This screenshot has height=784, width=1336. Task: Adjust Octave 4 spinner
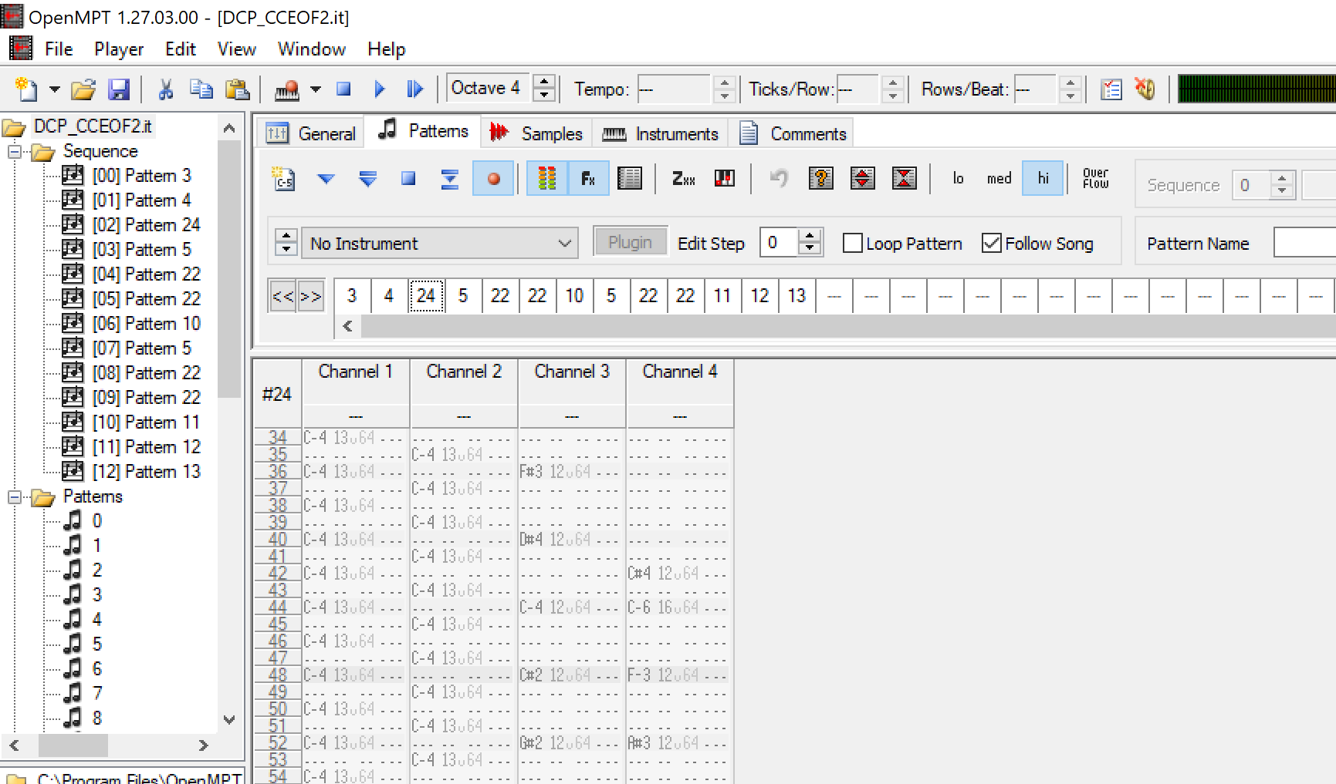(544, 88)
